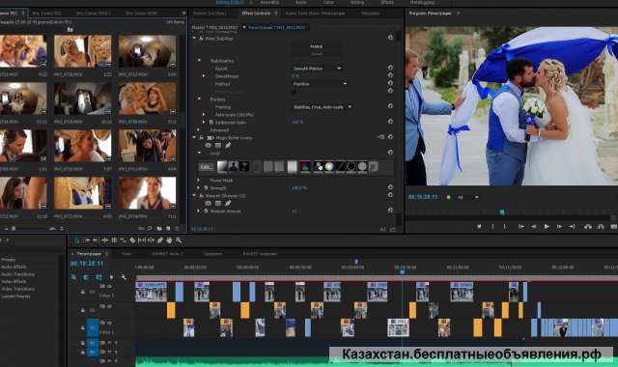Toggle animation stopwatch for Sharpen Amount
618x367 pixels.
tap(206, 211)
